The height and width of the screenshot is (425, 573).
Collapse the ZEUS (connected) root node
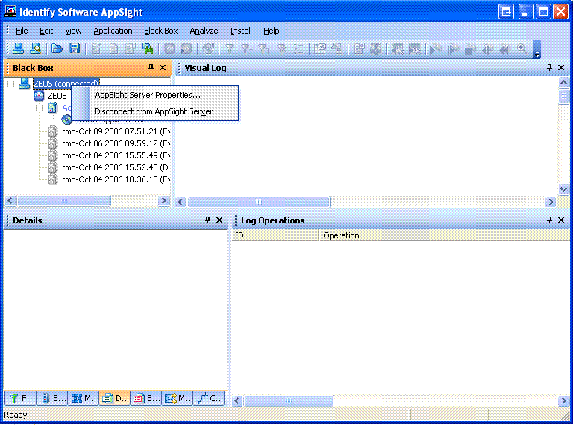pyautogui.click(x=11, y=84)
